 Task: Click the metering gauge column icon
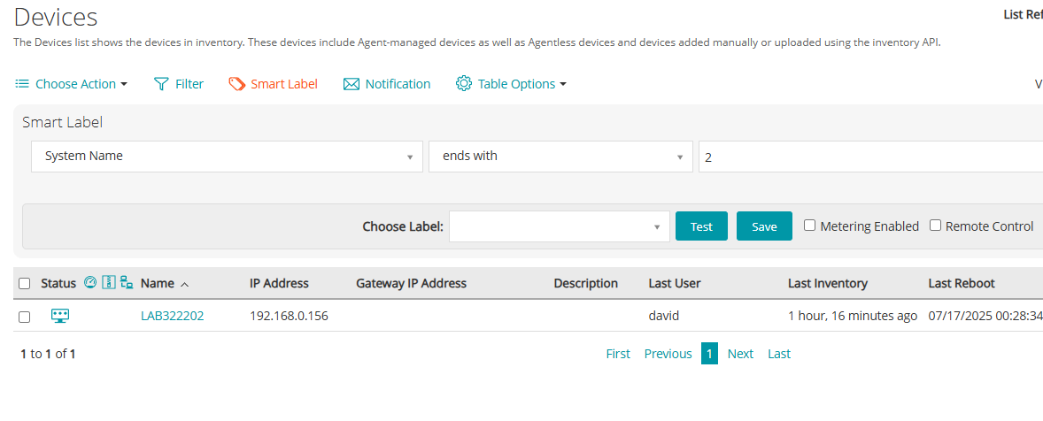click(x=90, y=283)
